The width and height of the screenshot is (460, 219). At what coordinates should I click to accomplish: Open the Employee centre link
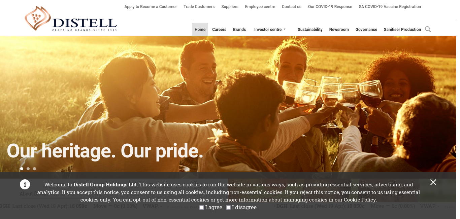[260, 7]
